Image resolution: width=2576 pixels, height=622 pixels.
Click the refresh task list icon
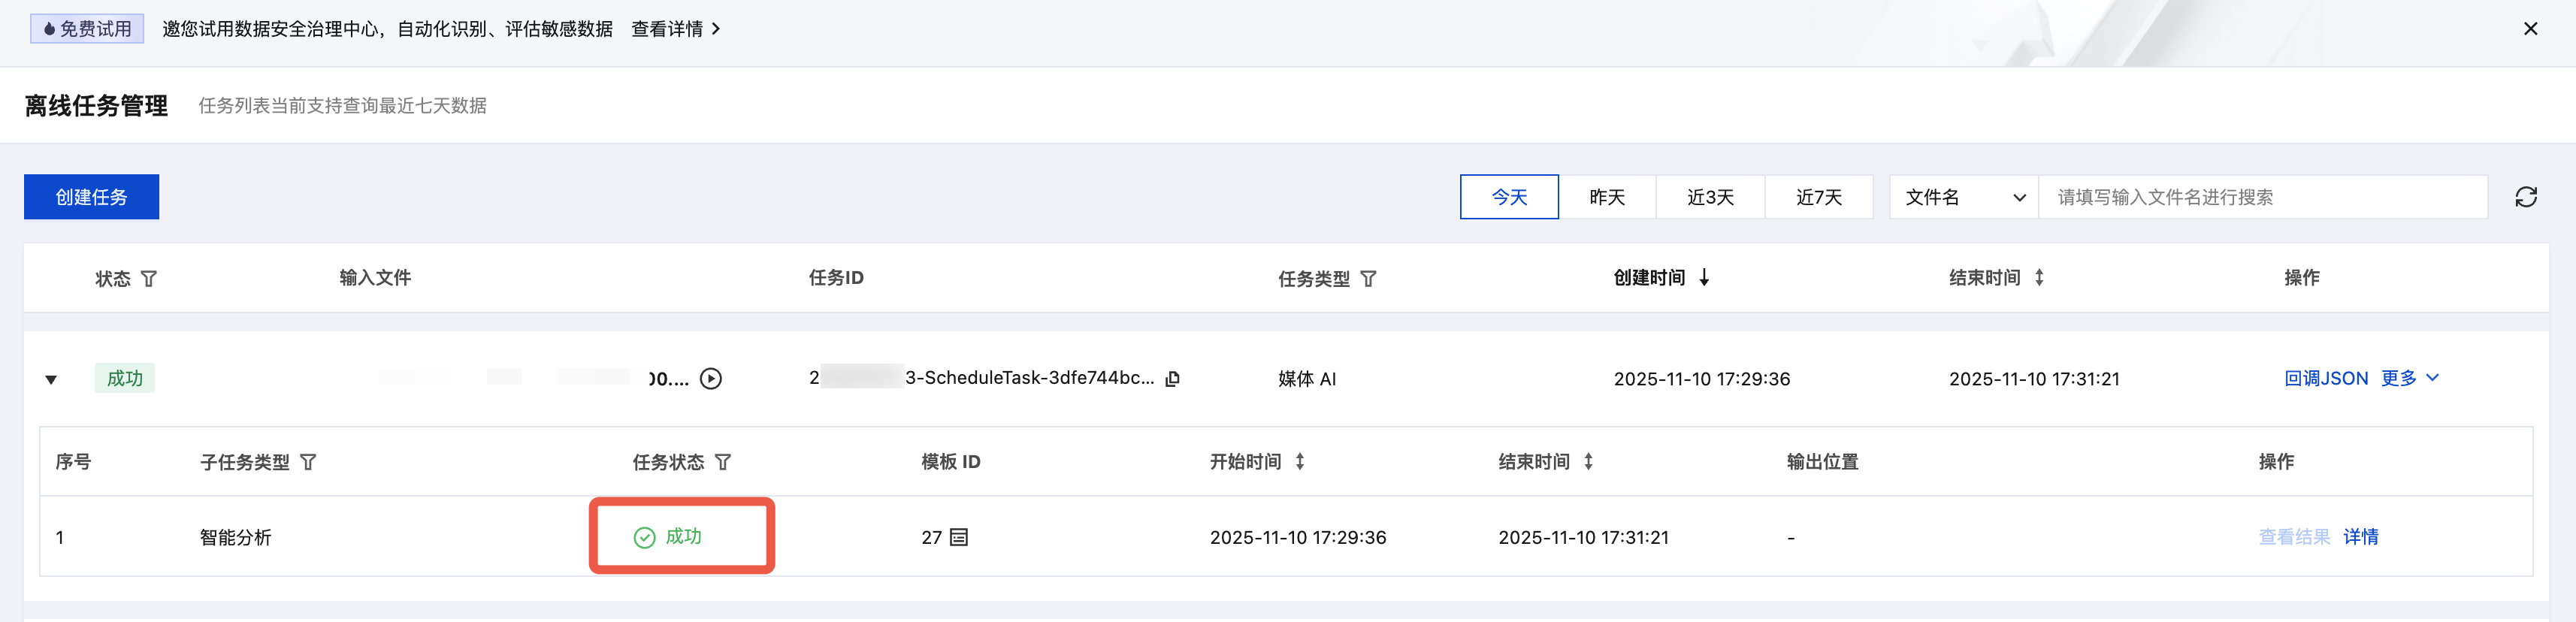pos(2525,197)
